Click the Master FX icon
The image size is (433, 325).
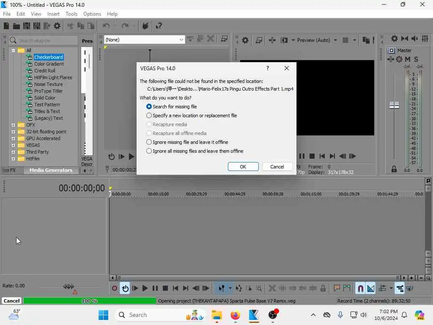(399, 59)
